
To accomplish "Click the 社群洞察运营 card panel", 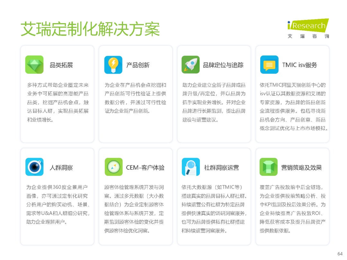I will [x=214, y=196].
